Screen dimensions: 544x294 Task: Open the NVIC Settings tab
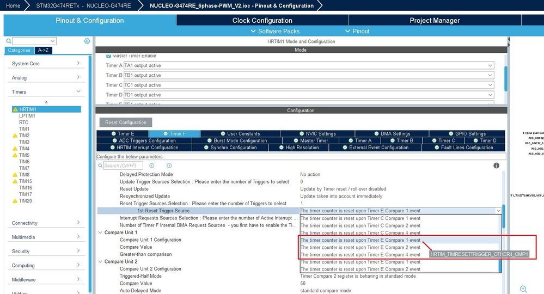pyautogui.click(x=317, y=133)
